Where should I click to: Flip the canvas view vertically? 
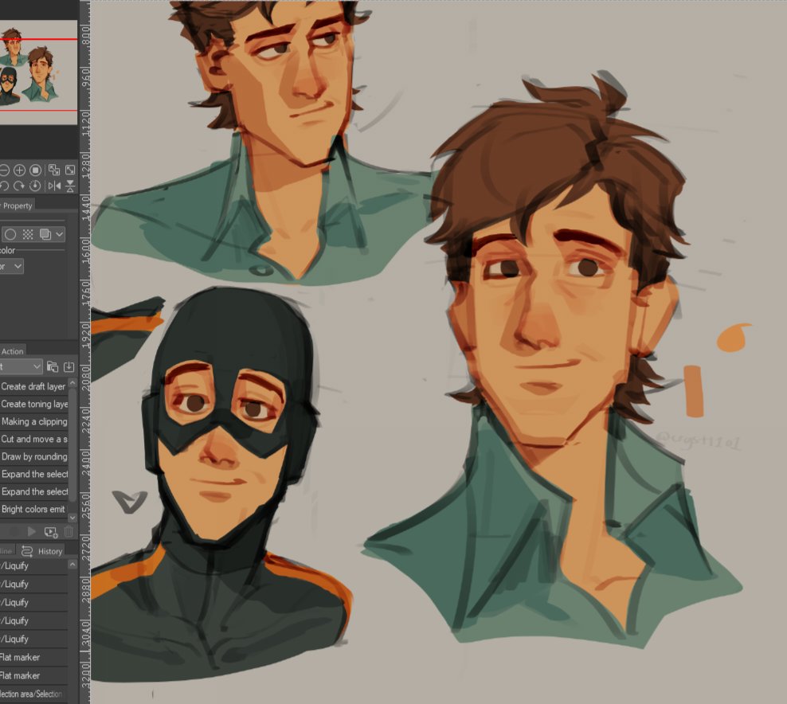click(x=70, y=186)
